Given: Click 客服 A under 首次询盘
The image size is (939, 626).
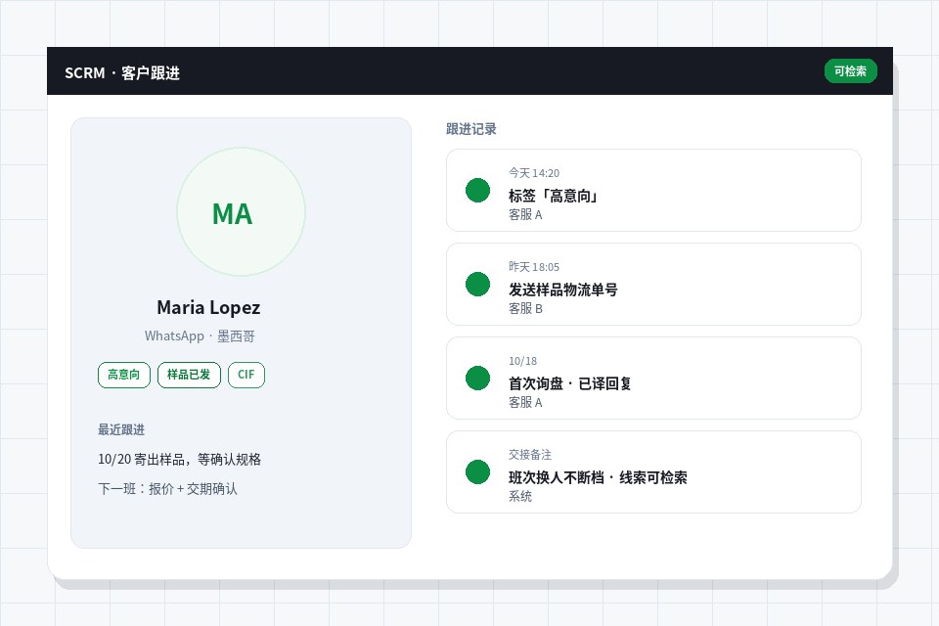Looking at the screenshot, I should [525, 403].
